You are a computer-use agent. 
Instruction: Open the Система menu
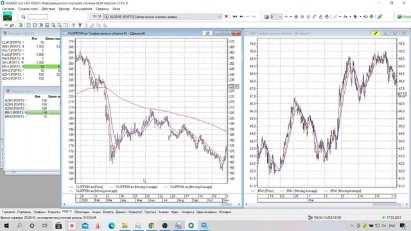8,9
